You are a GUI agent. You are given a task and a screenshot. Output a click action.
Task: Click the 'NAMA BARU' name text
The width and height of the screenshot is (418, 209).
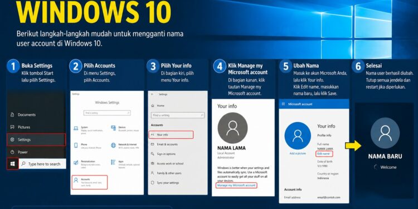coord(385,157)
